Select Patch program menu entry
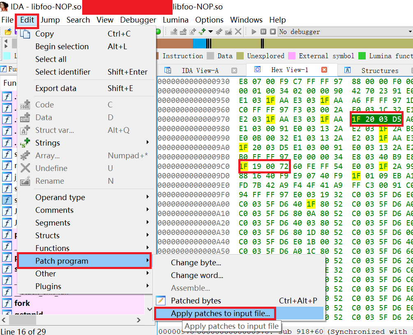The width and height of the screenshot is (413, 335). pos(84,261)
